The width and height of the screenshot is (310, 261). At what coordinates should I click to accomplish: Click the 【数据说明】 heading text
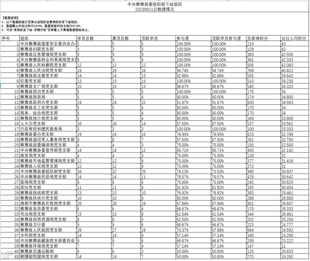(x=11, y=18)
